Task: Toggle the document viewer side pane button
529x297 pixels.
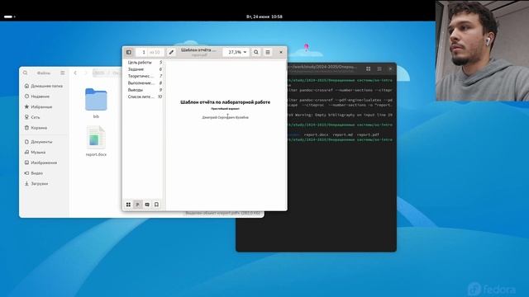Action: tap(129, 52)
